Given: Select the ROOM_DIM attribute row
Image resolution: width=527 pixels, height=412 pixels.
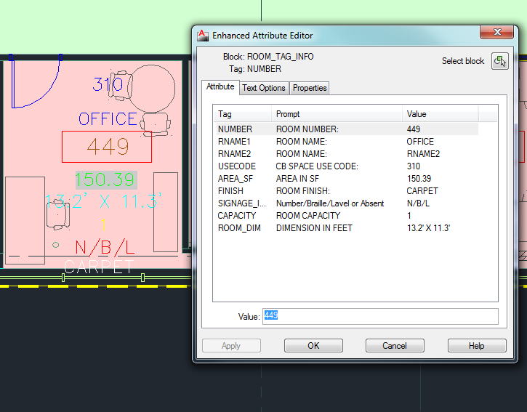Looking at the screenshot, I should [x=347, y=228].
